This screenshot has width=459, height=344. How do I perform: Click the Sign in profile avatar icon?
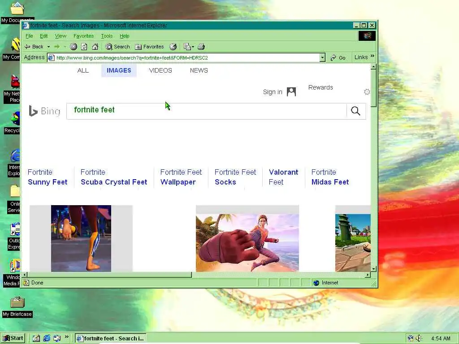click(291, 91)
